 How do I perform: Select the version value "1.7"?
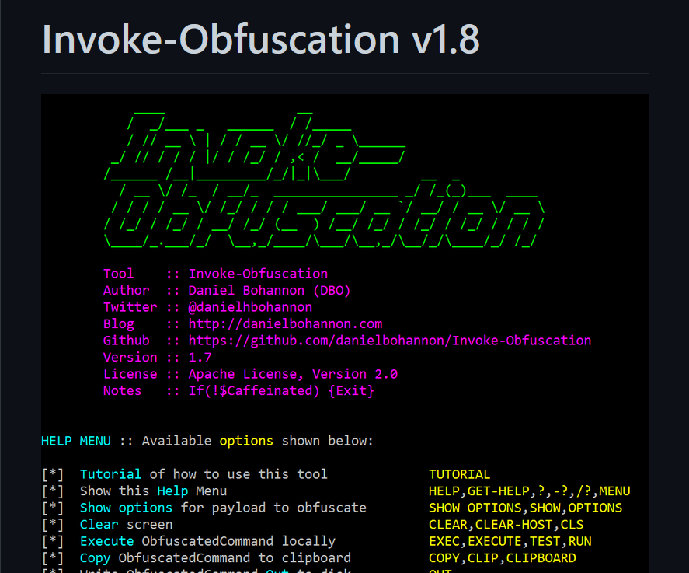[200, 357]
